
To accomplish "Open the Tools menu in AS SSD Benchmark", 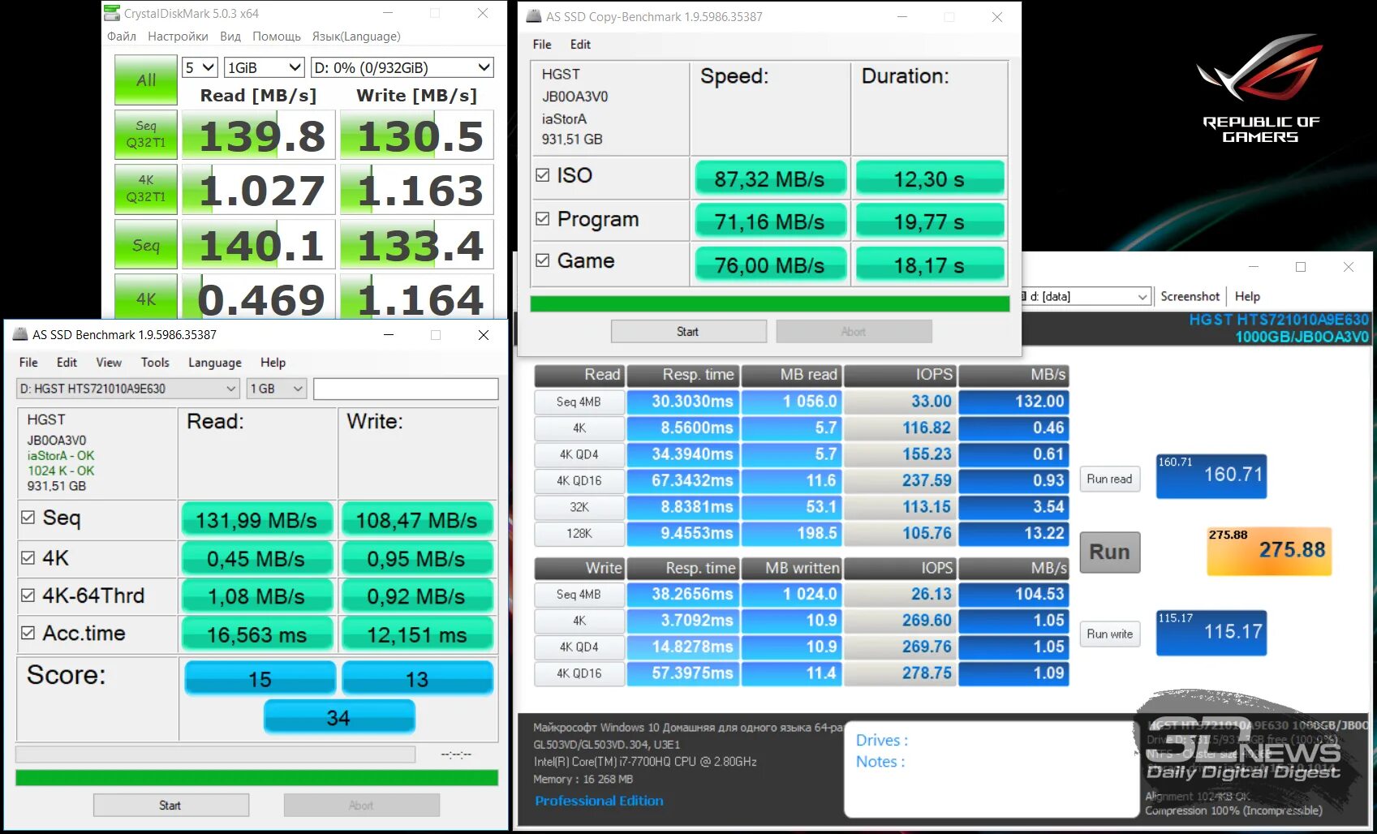I will (155, 363).
